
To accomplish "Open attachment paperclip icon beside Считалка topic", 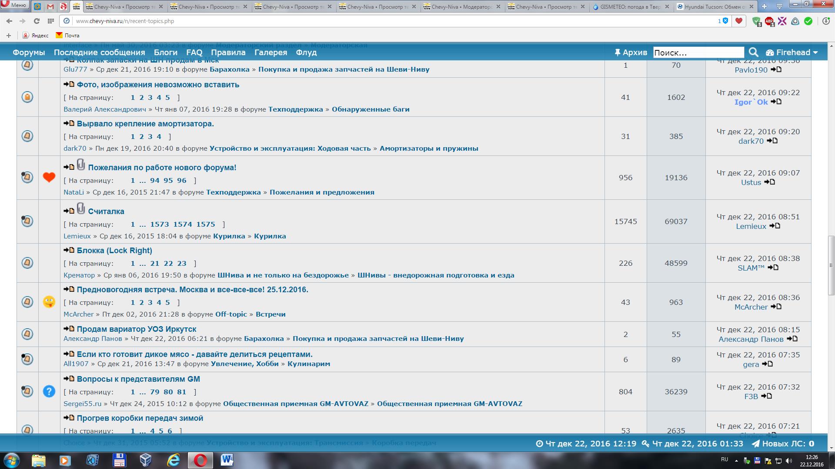I will point(81,209).
